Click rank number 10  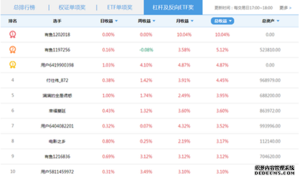click(13, 172)
